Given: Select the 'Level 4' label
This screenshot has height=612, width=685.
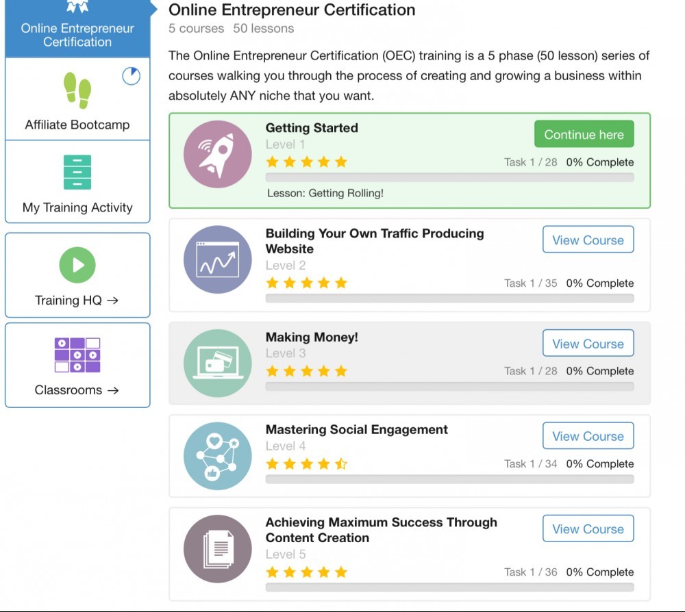Looking at the screenshot, I should point(286,446).
